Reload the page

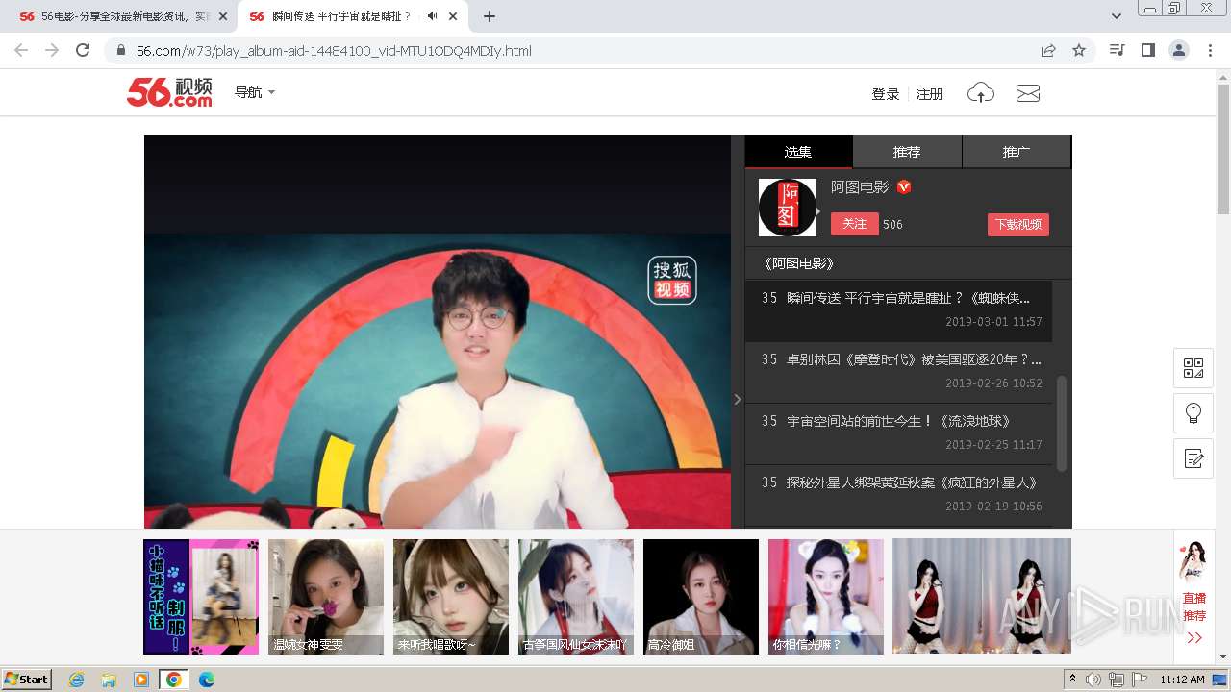(83, 50)
